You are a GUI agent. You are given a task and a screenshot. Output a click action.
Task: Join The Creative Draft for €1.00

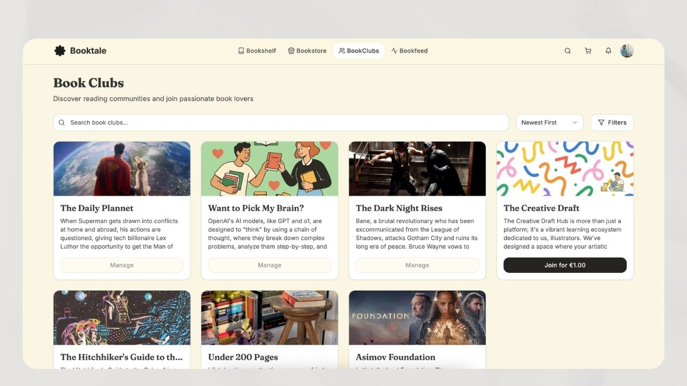click(565, 265)
